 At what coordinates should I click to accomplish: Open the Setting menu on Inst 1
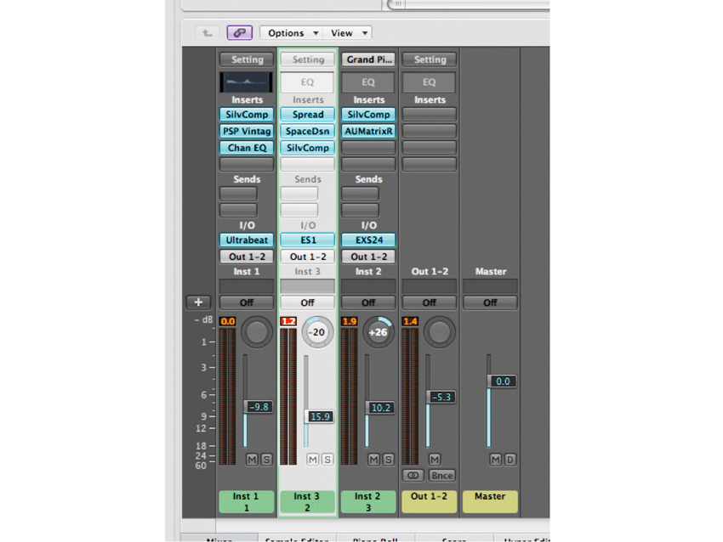tap(247, 59)
